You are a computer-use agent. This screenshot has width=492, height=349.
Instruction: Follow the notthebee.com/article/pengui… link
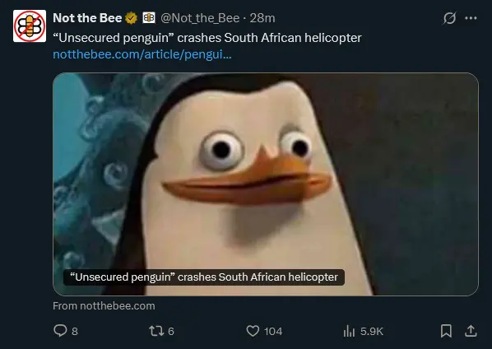[142, 54]
